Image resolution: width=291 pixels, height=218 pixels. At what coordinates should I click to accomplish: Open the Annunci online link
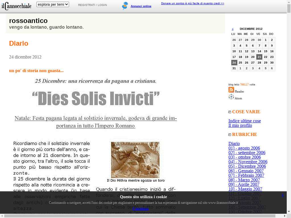[x=141, y=6]
